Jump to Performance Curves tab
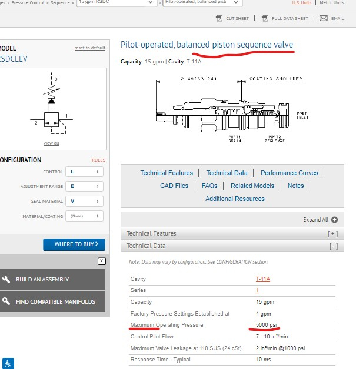The image size is (356, 369). [x=289, y=173]
